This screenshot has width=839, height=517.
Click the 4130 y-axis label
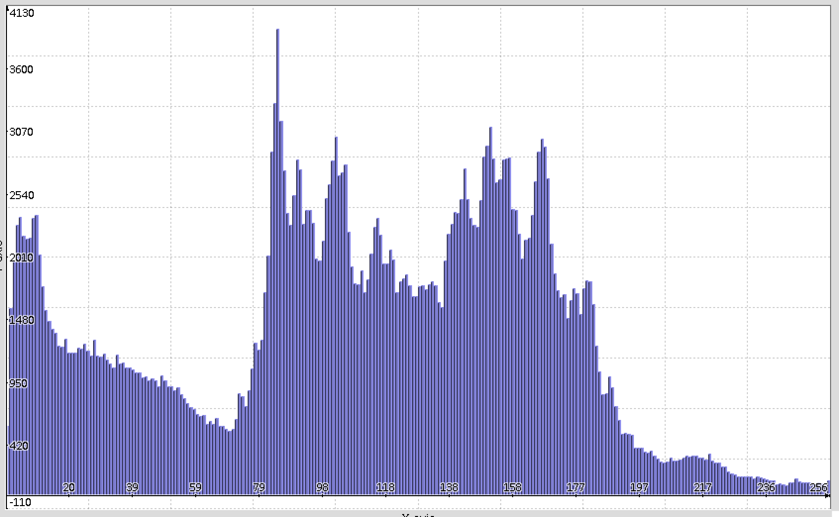point(22,13)
